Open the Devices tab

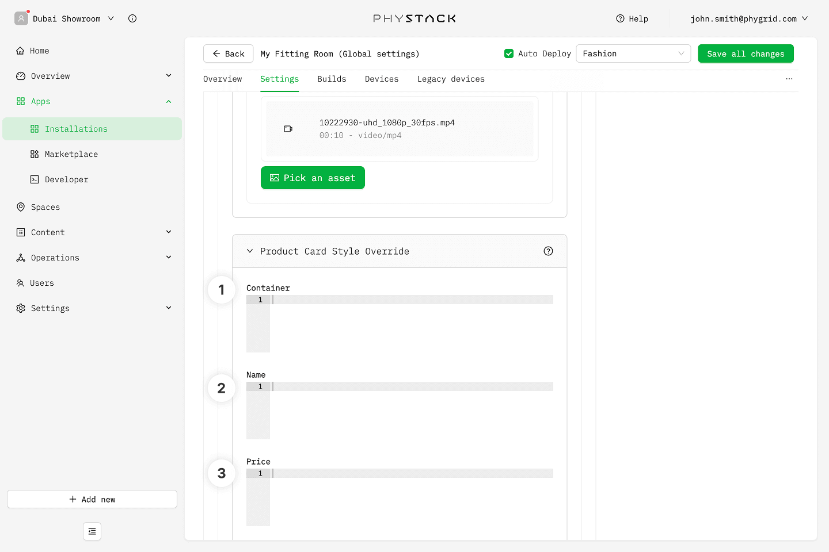[382, 79]
